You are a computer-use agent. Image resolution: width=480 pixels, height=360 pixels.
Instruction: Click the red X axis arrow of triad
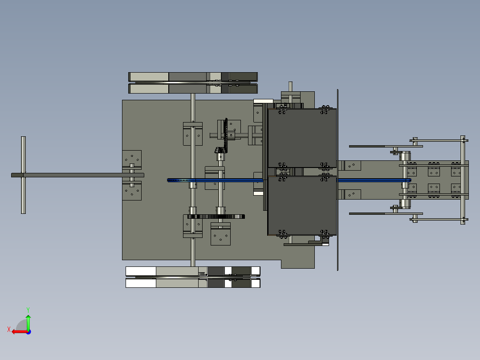19,332
